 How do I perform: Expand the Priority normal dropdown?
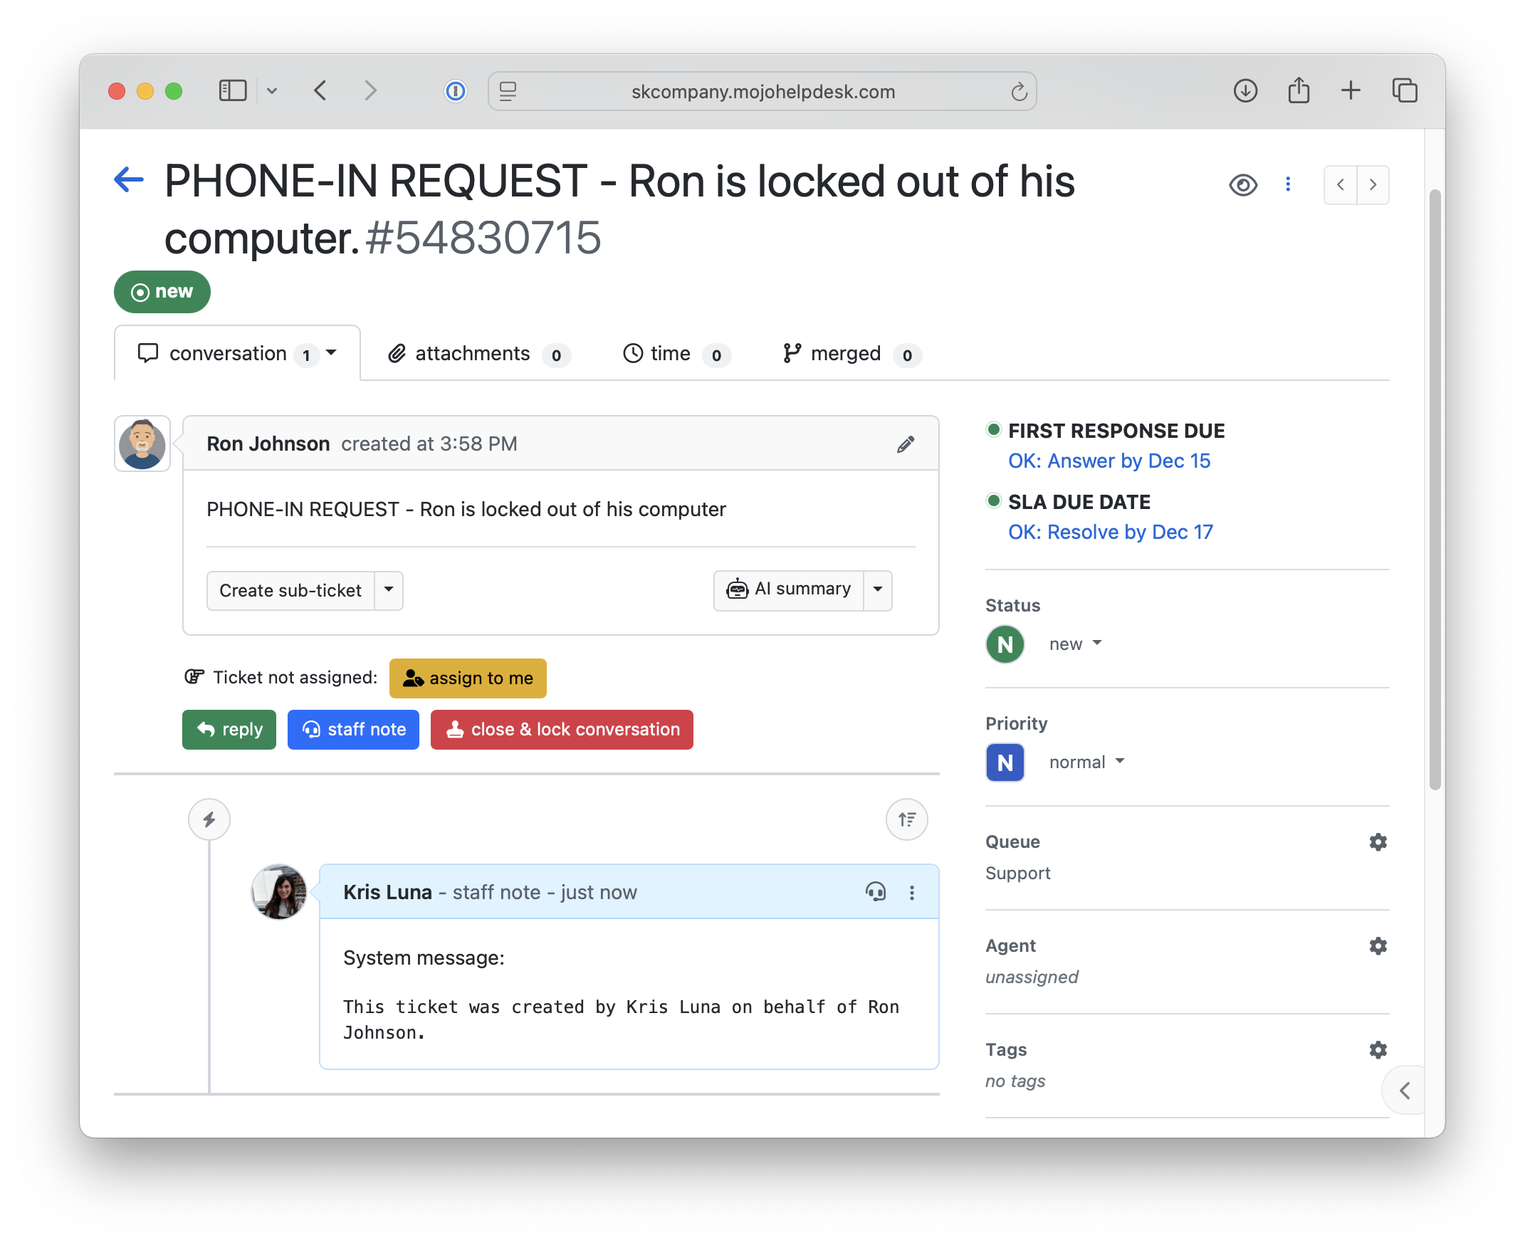tap(1086, 762)
